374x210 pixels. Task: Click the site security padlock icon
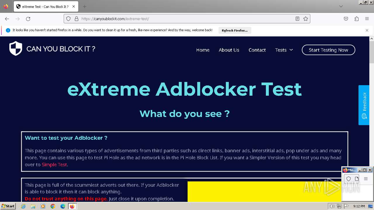[x=77, y=19]
